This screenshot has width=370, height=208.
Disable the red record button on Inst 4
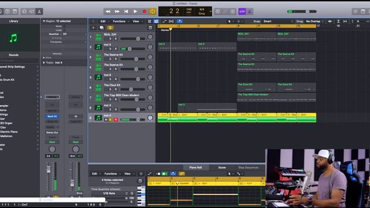click(x=116, y=120)
